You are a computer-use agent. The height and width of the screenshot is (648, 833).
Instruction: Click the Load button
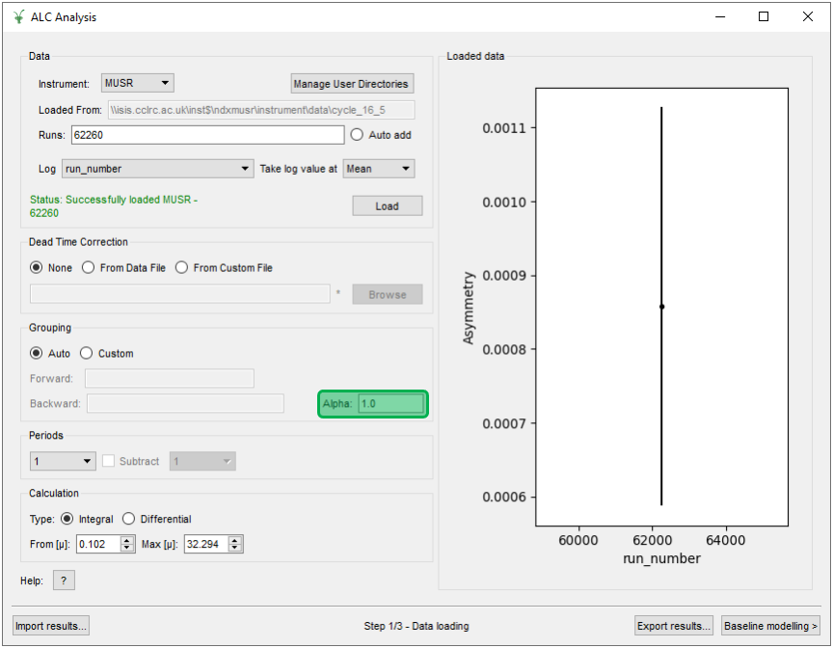coord(387,206)
